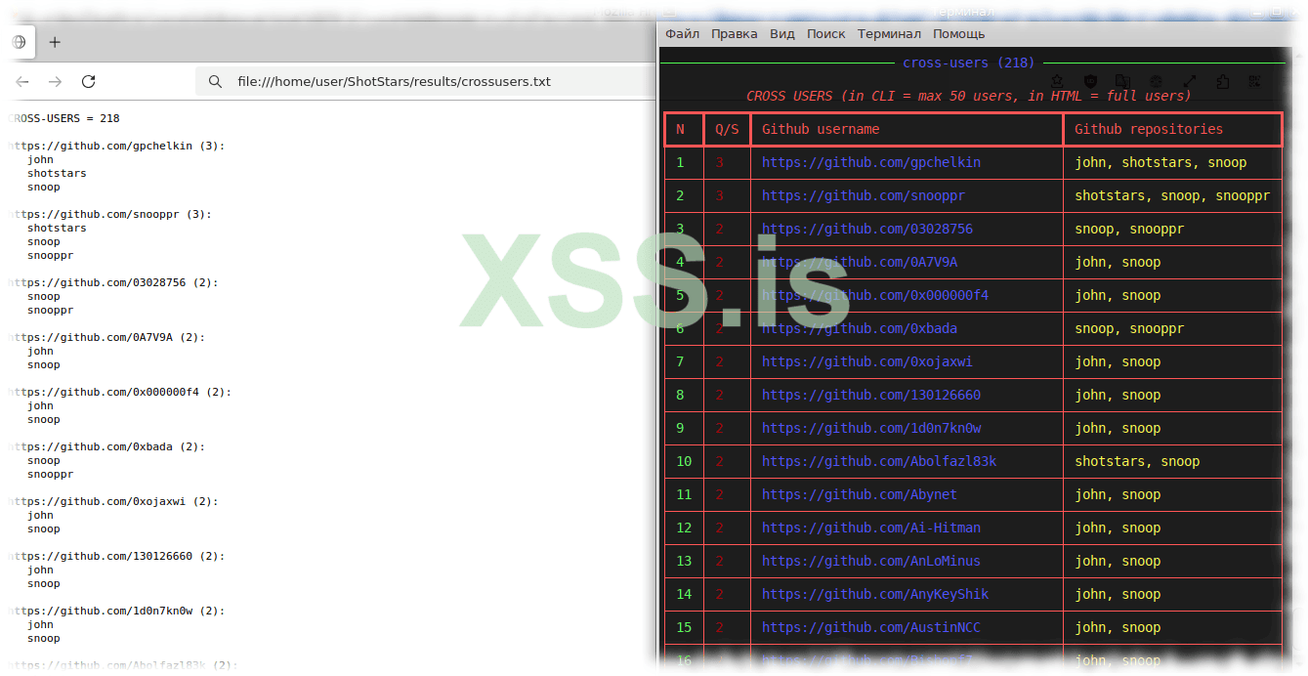Viewport: 1308px width, 676px height.
Task: Reload the crossusers.txt page
Action: (x=88, y=82)
